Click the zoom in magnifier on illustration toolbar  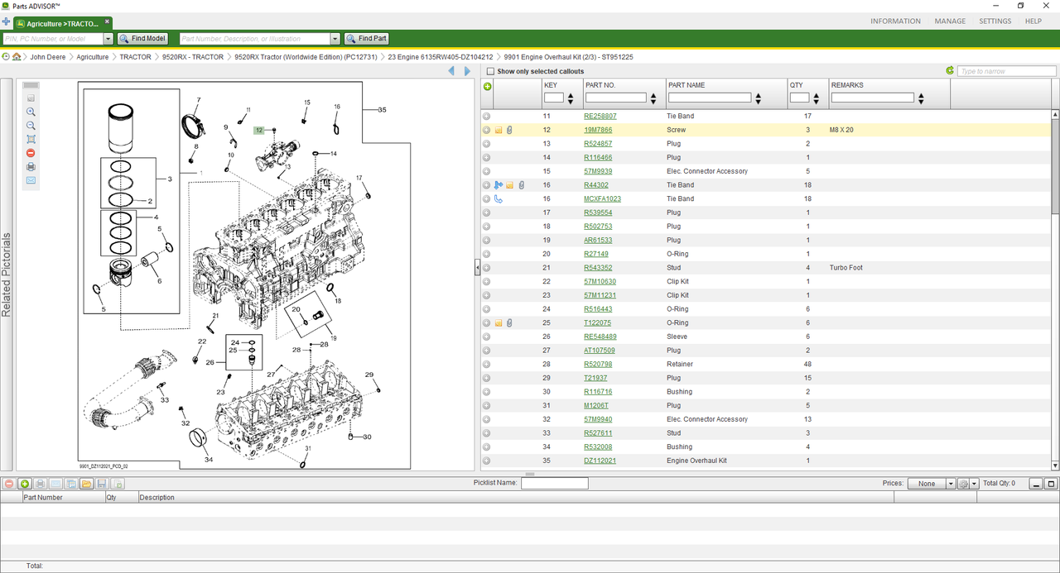[31, 112]
